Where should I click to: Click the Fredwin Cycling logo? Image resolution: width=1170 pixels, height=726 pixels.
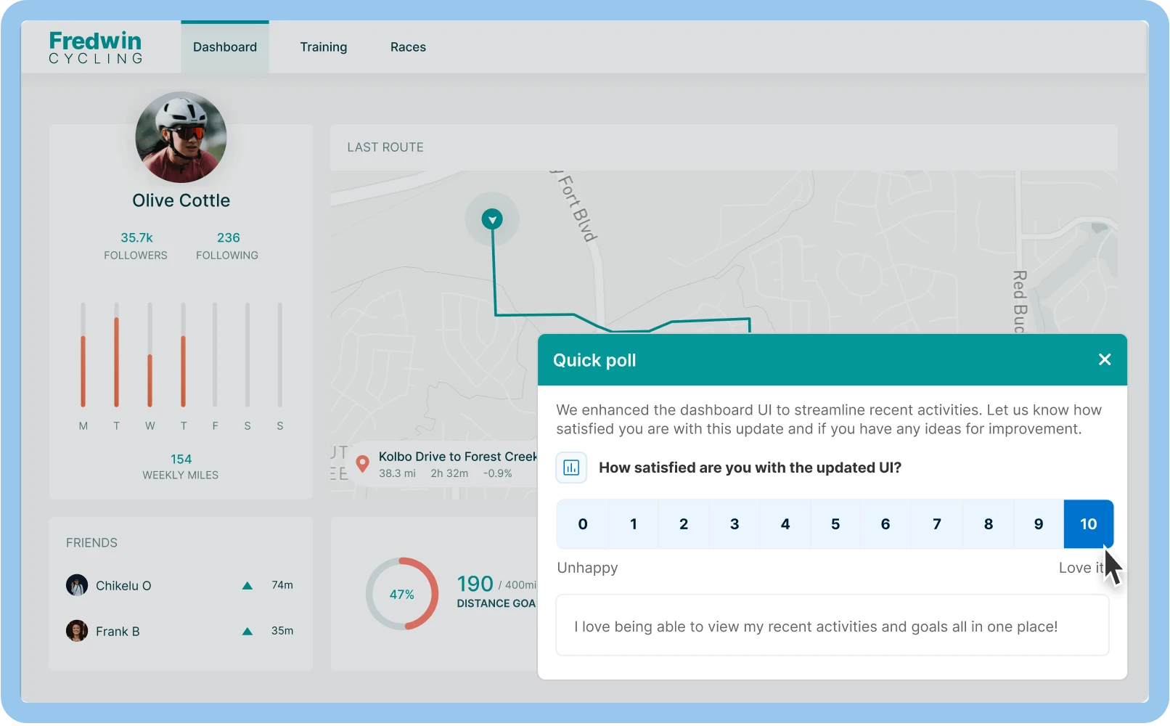pyautogui.click(x=95, y=46)
